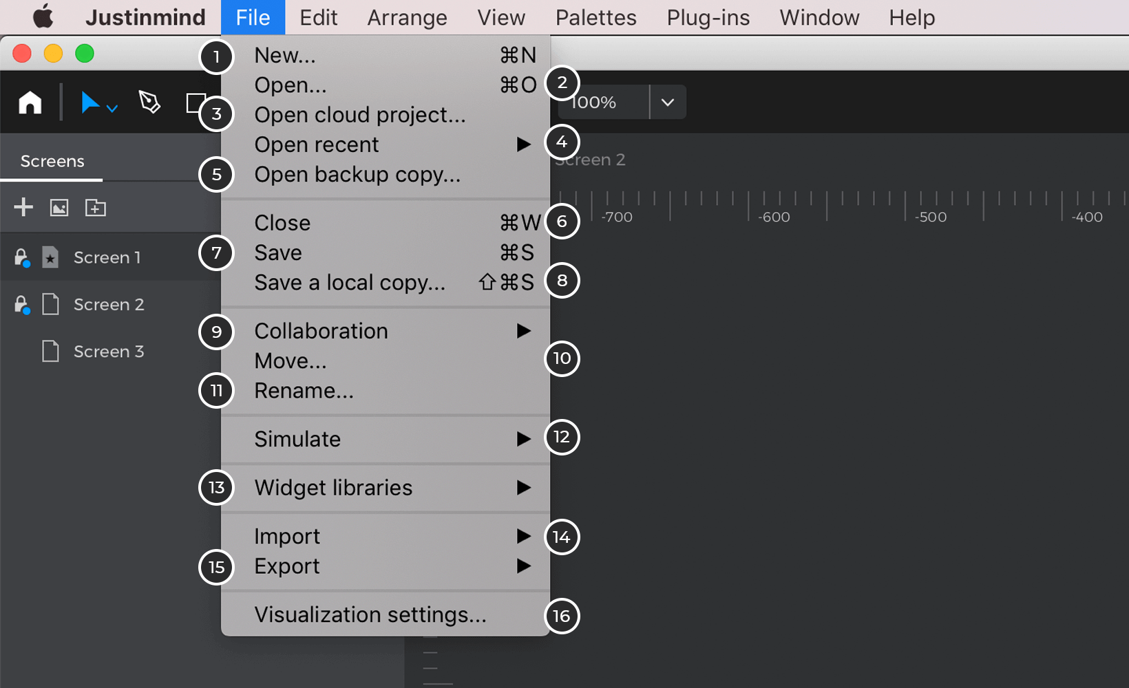Click the page icon of Screen 3
The height and width of the screenshot is (688, 1129).
coord(50,351)
